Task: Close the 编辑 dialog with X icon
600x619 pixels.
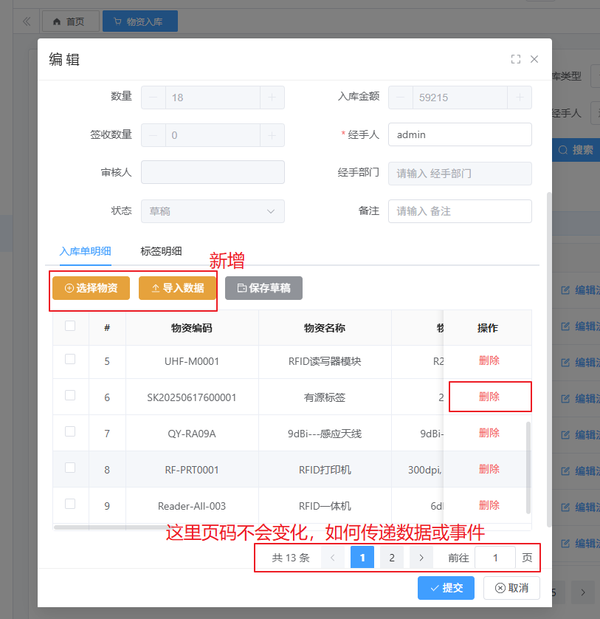Action: (x=534, y=60)
